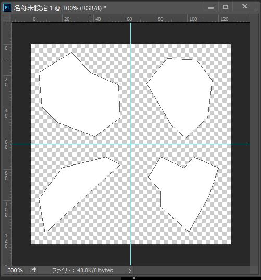This screenshot has width=261, height=280.
Task: Click the share/export icon in status bar
Action: point(33,270)
